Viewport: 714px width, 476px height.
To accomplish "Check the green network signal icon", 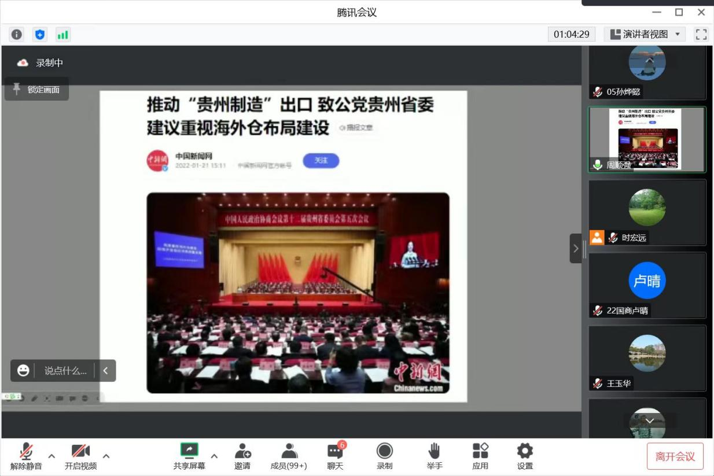I will click(x=62, y=34).
